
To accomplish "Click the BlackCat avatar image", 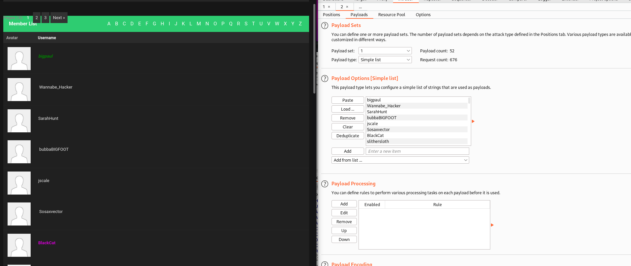I will (19, 245).
